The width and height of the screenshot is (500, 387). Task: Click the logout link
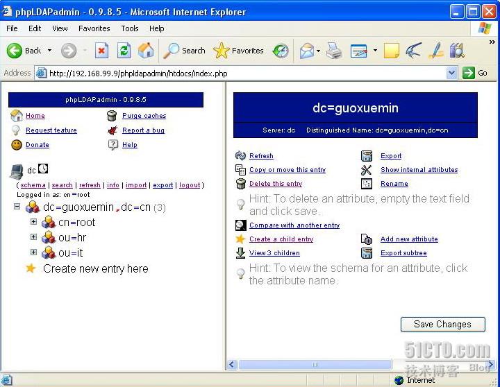190,185
